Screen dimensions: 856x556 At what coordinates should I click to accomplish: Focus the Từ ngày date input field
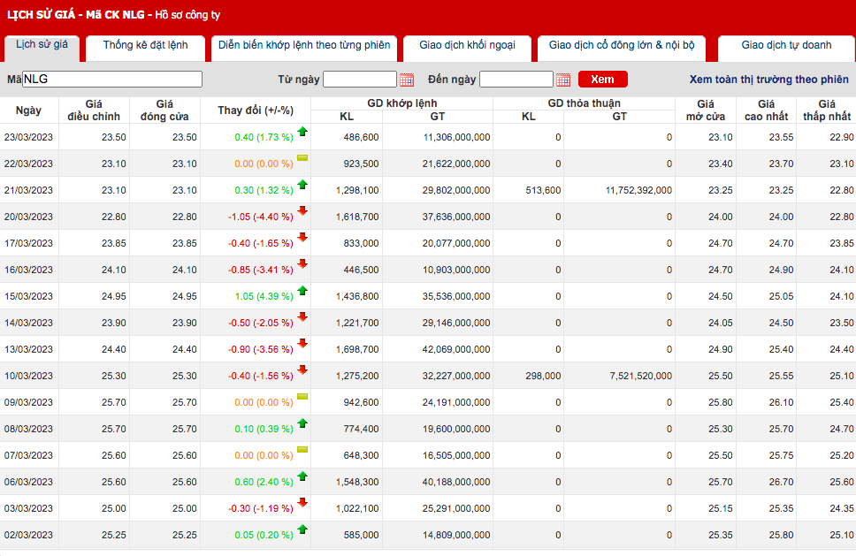click(x=359, y=80)
